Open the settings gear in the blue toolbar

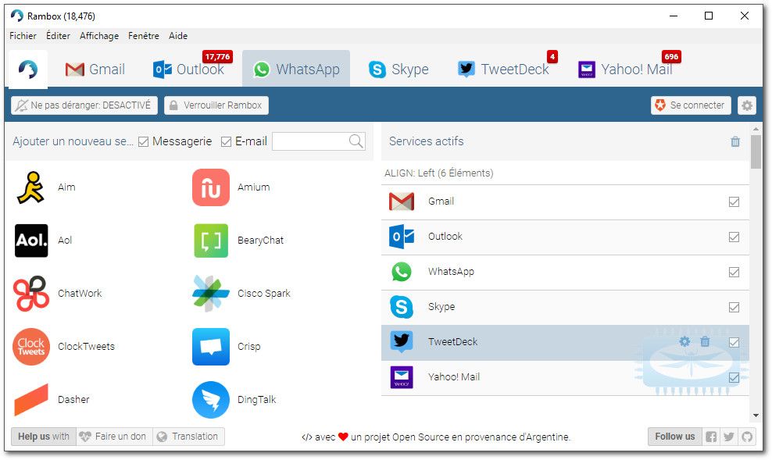(x=747, y=105)
